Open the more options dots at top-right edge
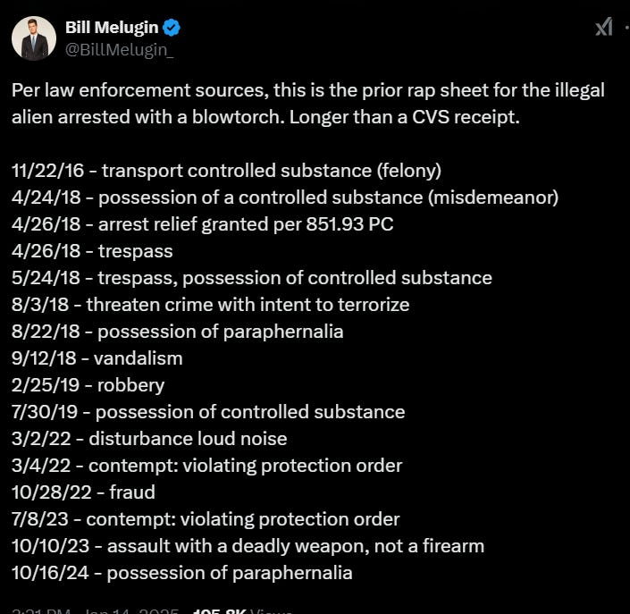 627,28
